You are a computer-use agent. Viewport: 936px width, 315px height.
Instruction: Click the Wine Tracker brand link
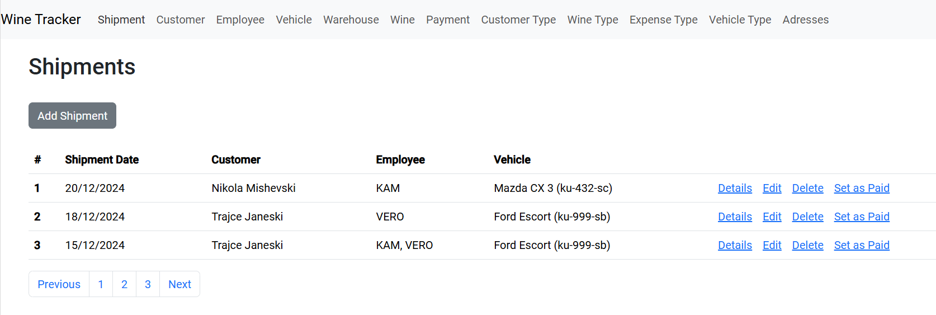point(41,20)
